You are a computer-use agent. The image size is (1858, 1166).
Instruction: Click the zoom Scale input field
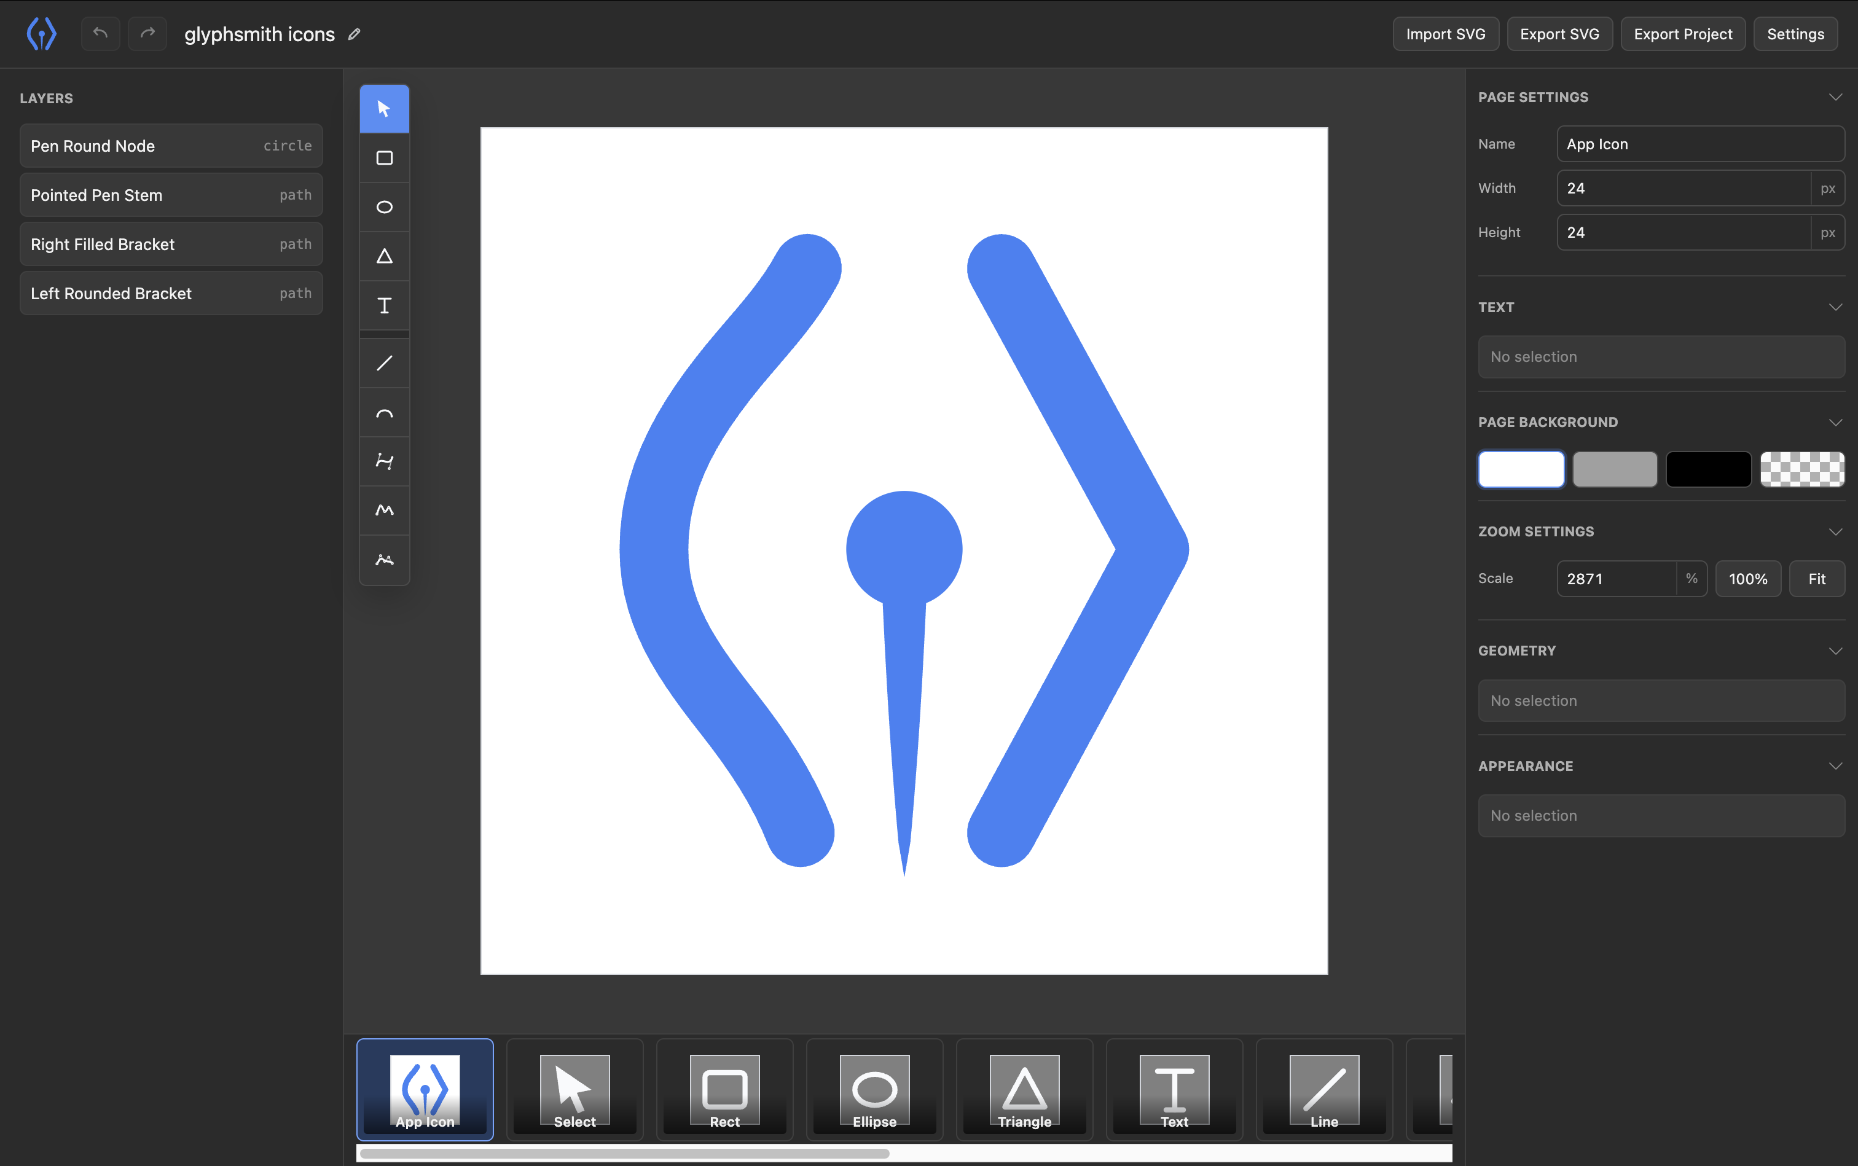pos(1617,578)
